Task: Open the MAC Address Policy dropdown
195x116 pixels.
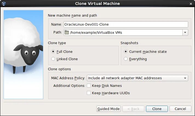Action: 137,78
